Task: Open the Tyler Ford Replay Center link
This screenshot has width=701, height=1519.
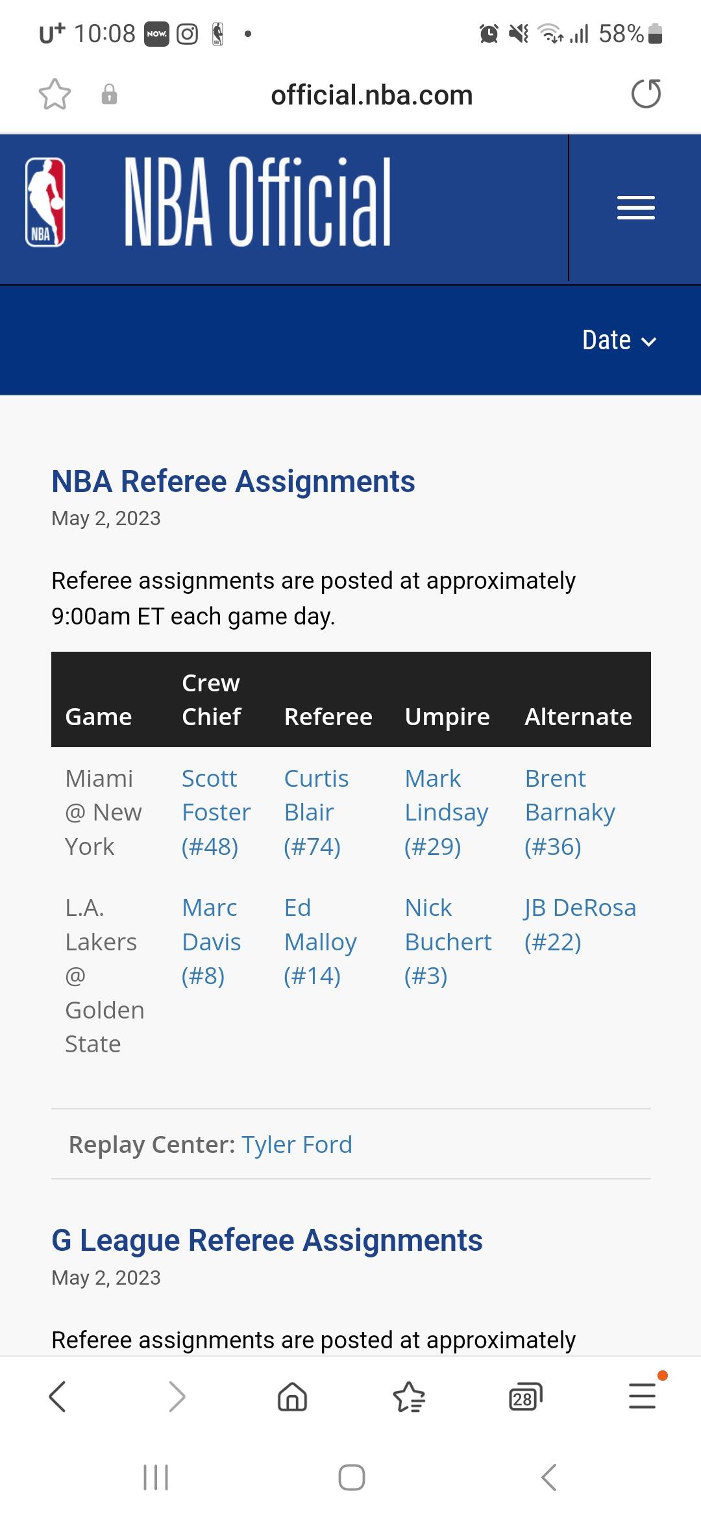Action: coord(297,1144)
